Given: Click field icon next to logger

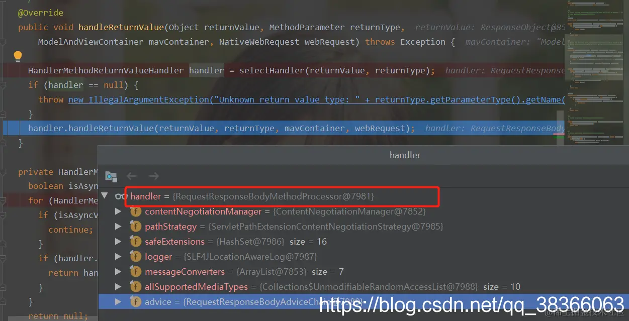Looking at the screenshot, I should pos(136,257).
